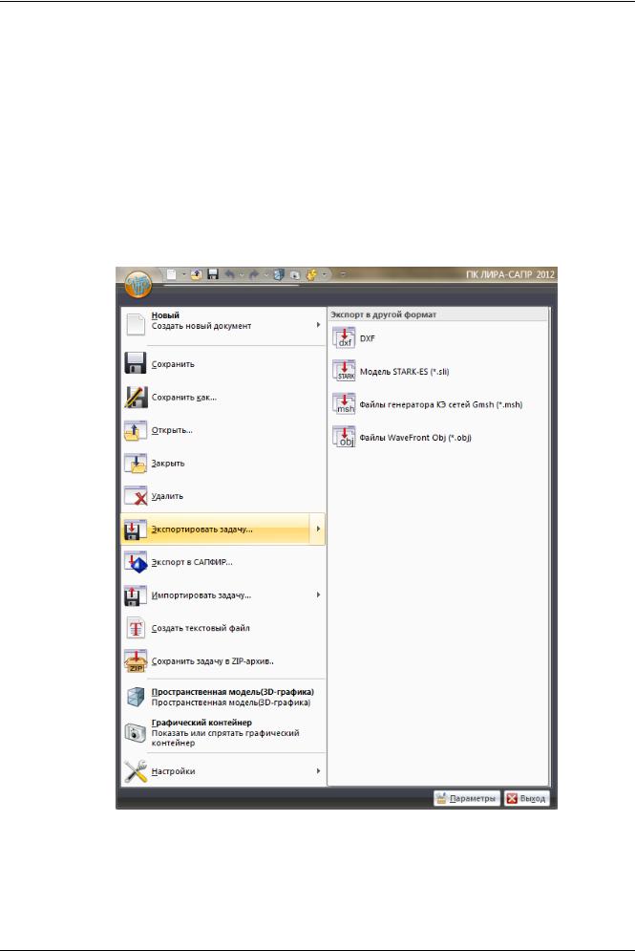
Task: Click the redo arrow in quick access toolbar
Action: click(254, 274)
